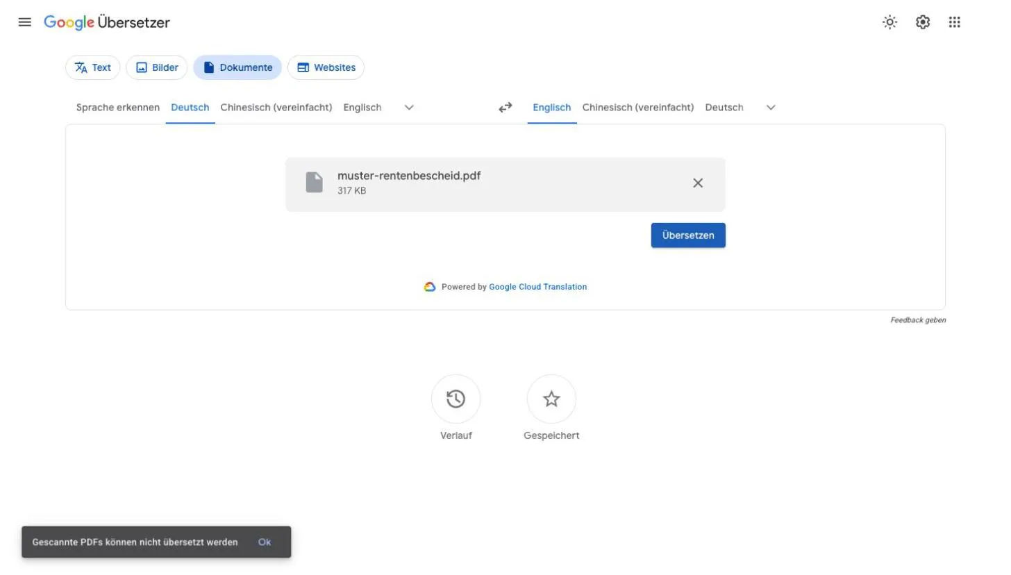This screenshot has width=1011, height=575.
Task: Click the scanned PDF error message
Action: (135, 542)
